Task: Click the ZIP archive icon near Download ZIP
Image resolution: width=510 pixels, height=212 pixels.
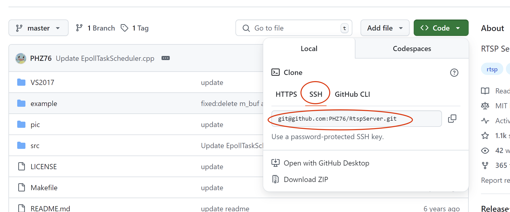Action: pyautogui.click(x=276, y=179)
